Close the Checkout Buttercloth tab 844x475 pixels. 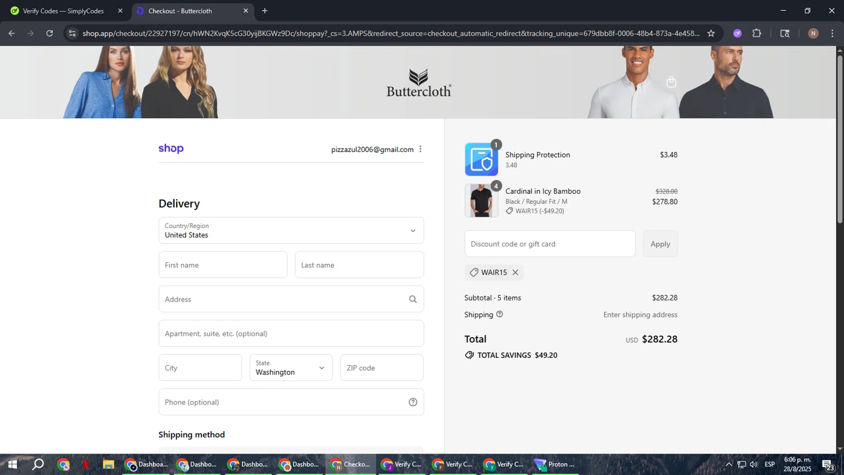pos(245,11)
